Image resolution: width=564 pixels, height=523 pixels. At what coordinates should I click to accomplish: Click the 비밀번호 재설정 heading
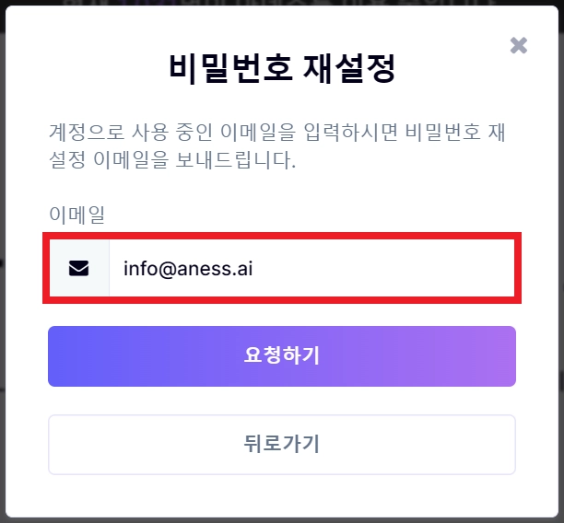click(x=282, y=70)
